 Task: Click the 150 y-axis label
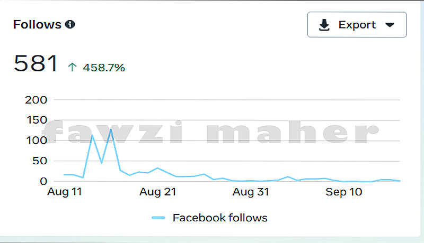click(x=36, y=120)
